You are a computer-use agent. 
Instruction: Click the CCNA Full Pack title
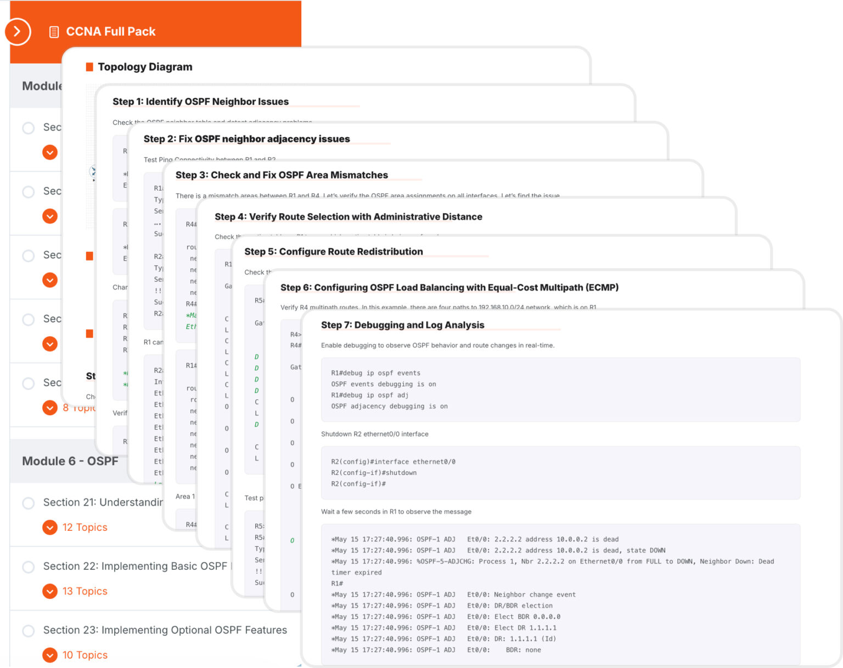[x=111, y=32]
